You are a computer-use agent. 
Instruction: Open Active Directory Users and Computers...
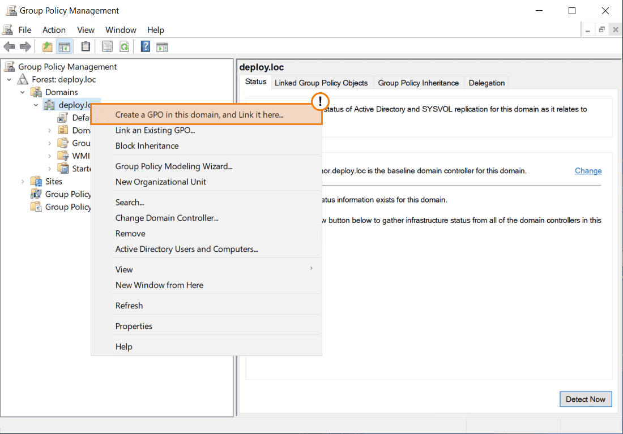[206, 249]
